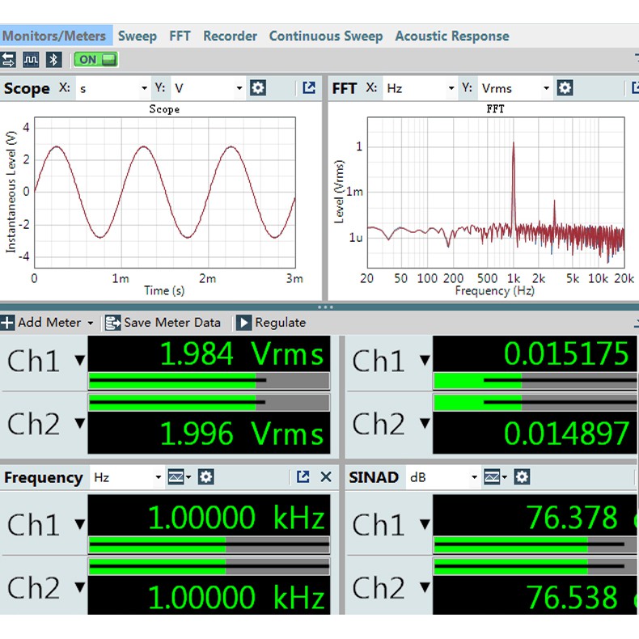This screenshot has width=639, height=639.
Task: Open the signal path swap arrows icon
Action: 8,60
